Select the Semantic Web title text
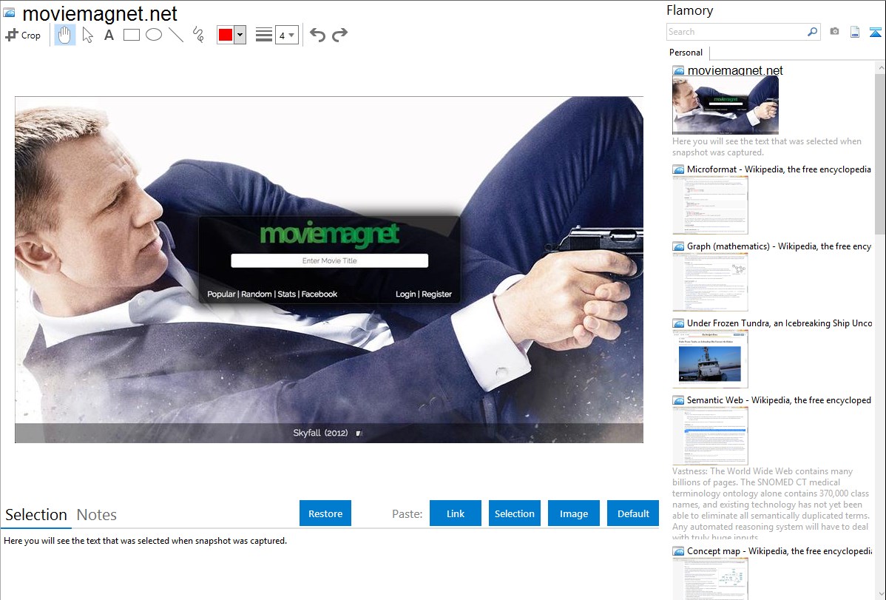Image resolution: width=886 pixels, height=600 pixels. tap(780, 400)
